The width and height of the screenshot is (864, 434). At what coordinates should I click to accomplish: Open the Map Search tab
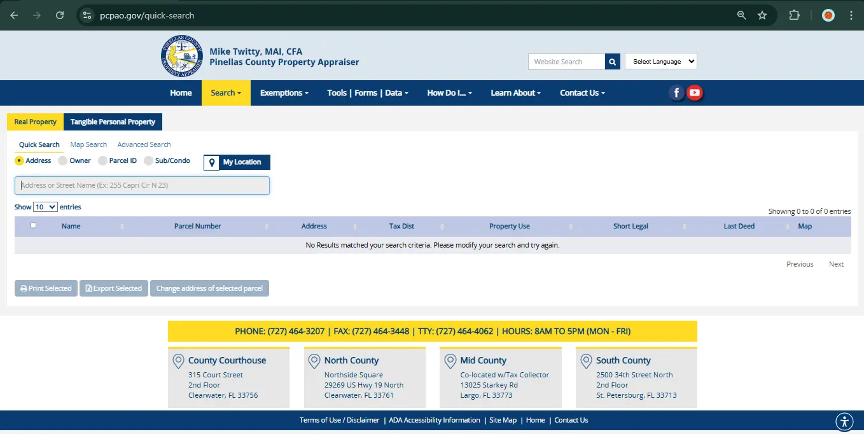coord(88,144)
